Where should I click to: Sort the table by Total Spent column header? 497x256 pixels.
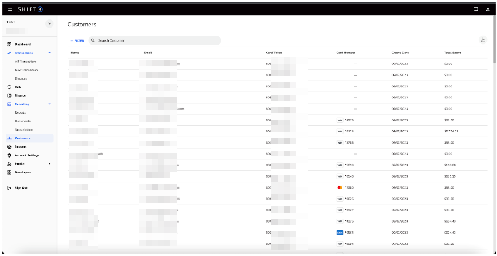(452, 53)
